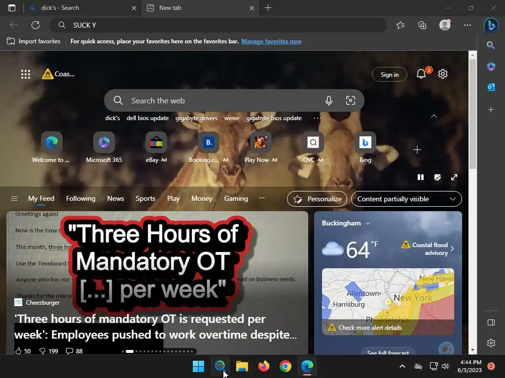Open Outlook in the sidebar
The width and height of the screenshot is (505, 378).
click(x=491, y=87)
